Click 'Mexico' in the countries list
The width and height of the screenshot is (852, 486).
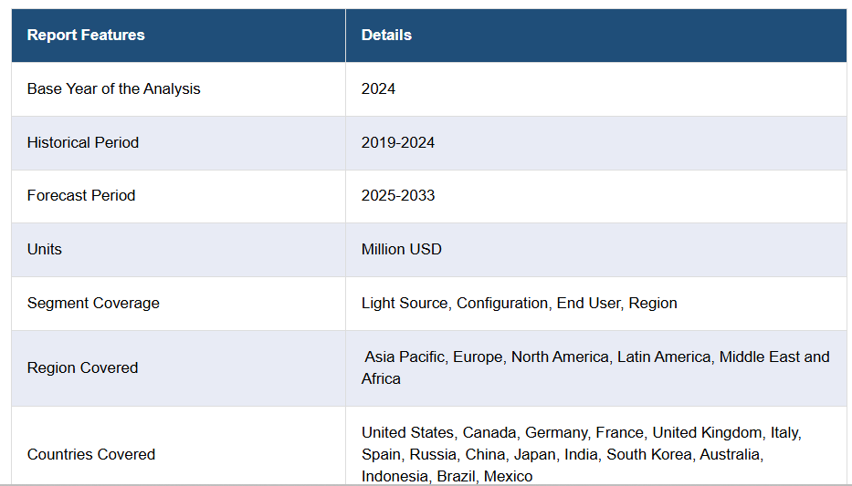point(508,477)
